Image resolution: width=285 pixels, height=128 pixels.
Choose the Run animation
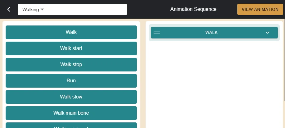coord(71,80)
